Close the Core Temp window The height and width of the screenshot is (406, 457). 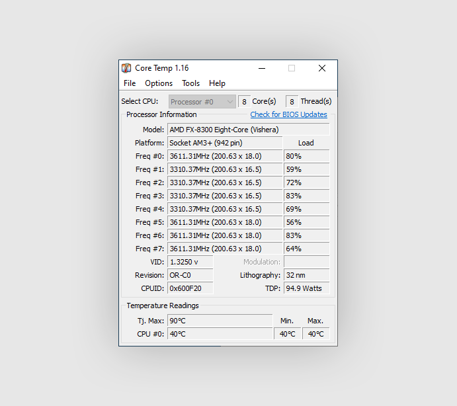pyautogui.click(x=321, y=68)
